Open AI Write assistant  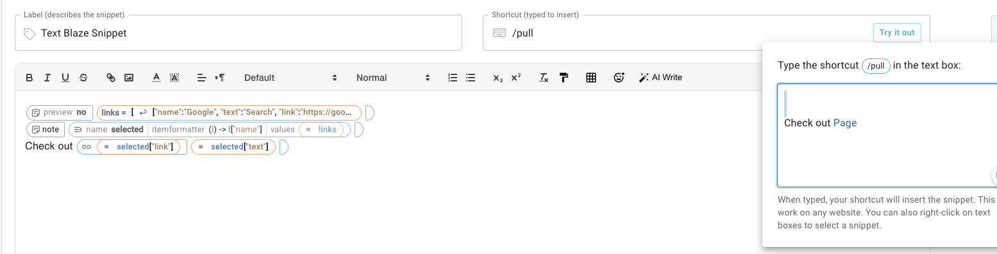point(661,78)
